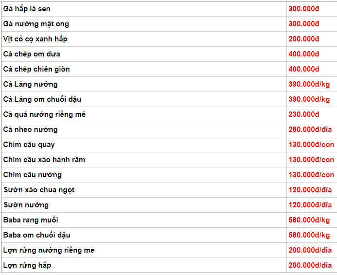
Task: Click the 580.000đ/kg price for 'Baba om chuối đậu'
Action: 309,235
